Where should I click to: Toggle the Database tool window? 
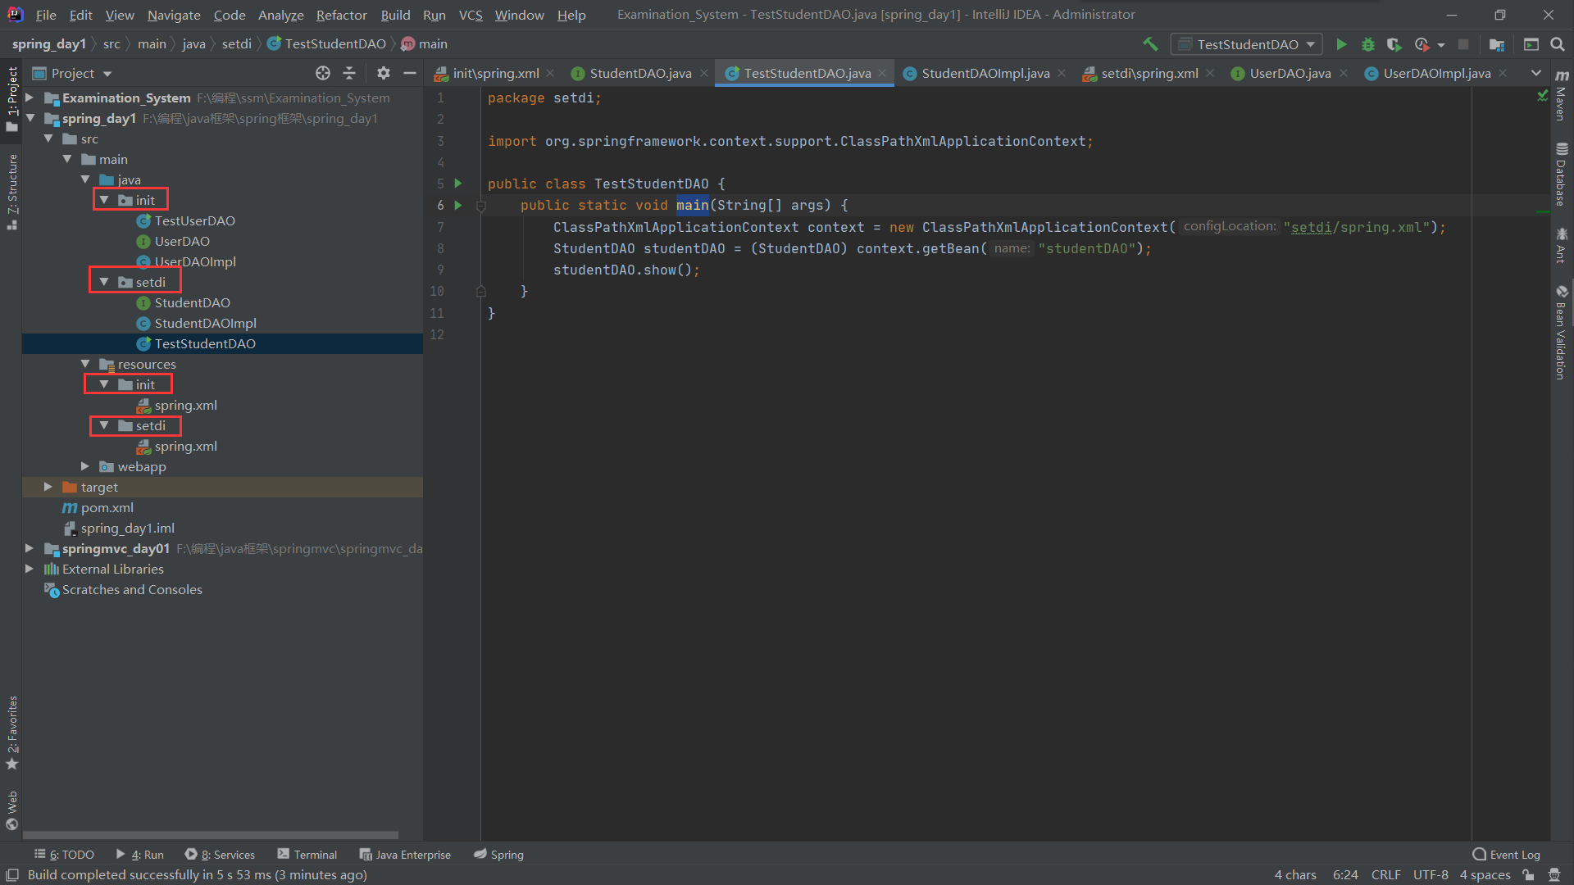[1562, 174]
